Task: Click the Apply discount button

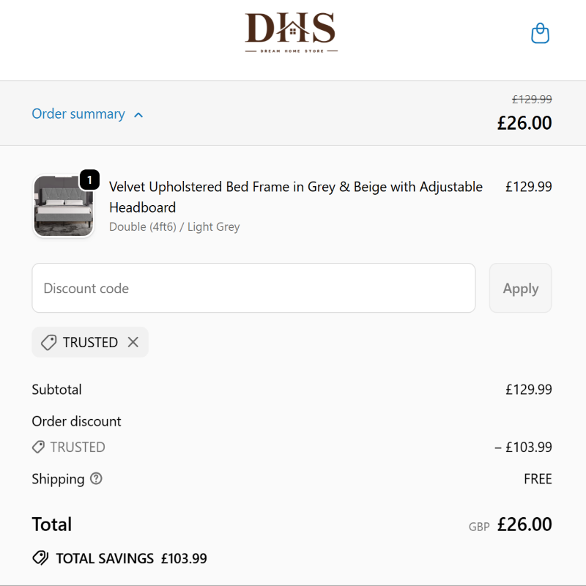Action: pyautogui.click(x=520, y=289)
